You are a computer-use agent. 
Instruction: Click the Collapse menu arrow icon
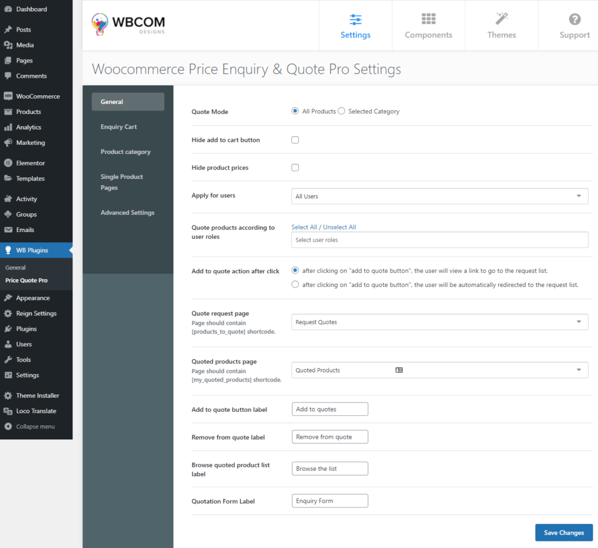click(8, 426)
